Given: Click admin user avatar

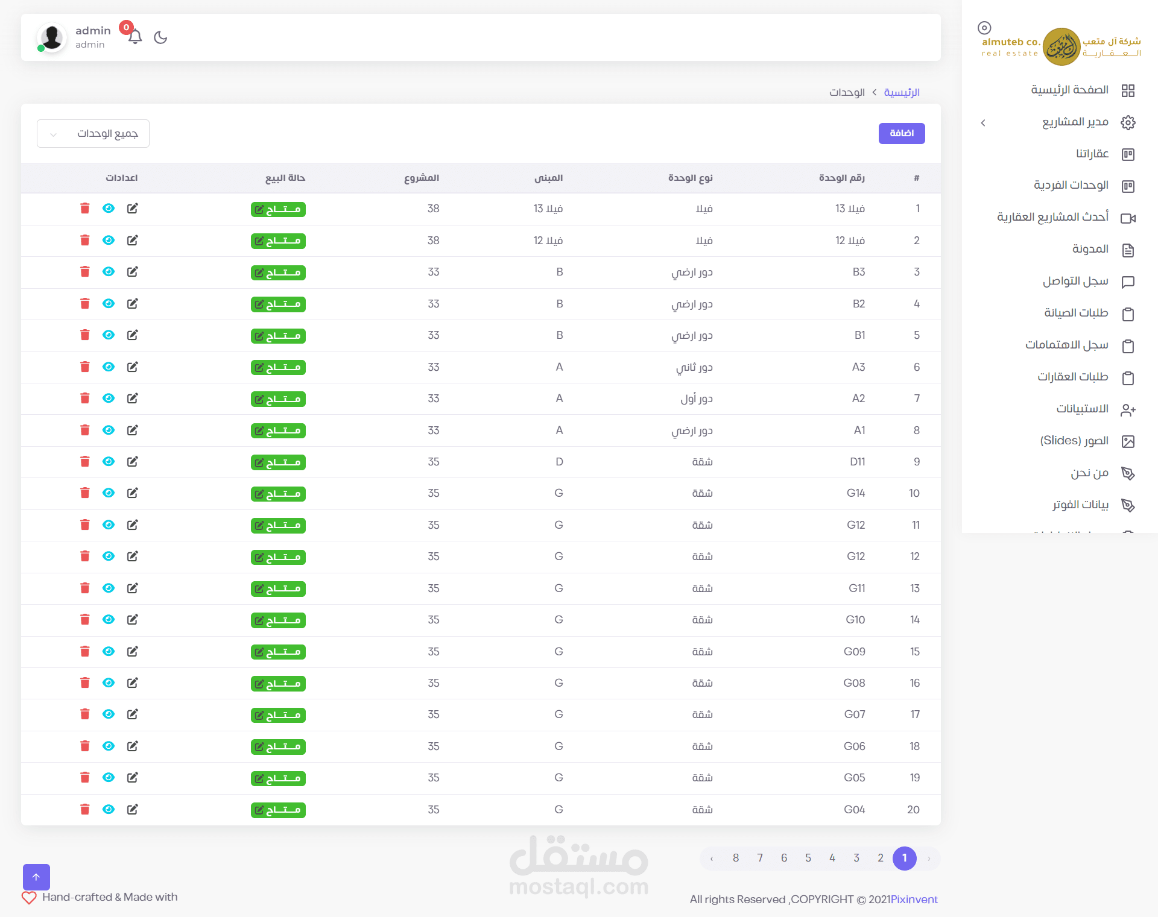Looking at the screenshot, I should pos(52,37).
